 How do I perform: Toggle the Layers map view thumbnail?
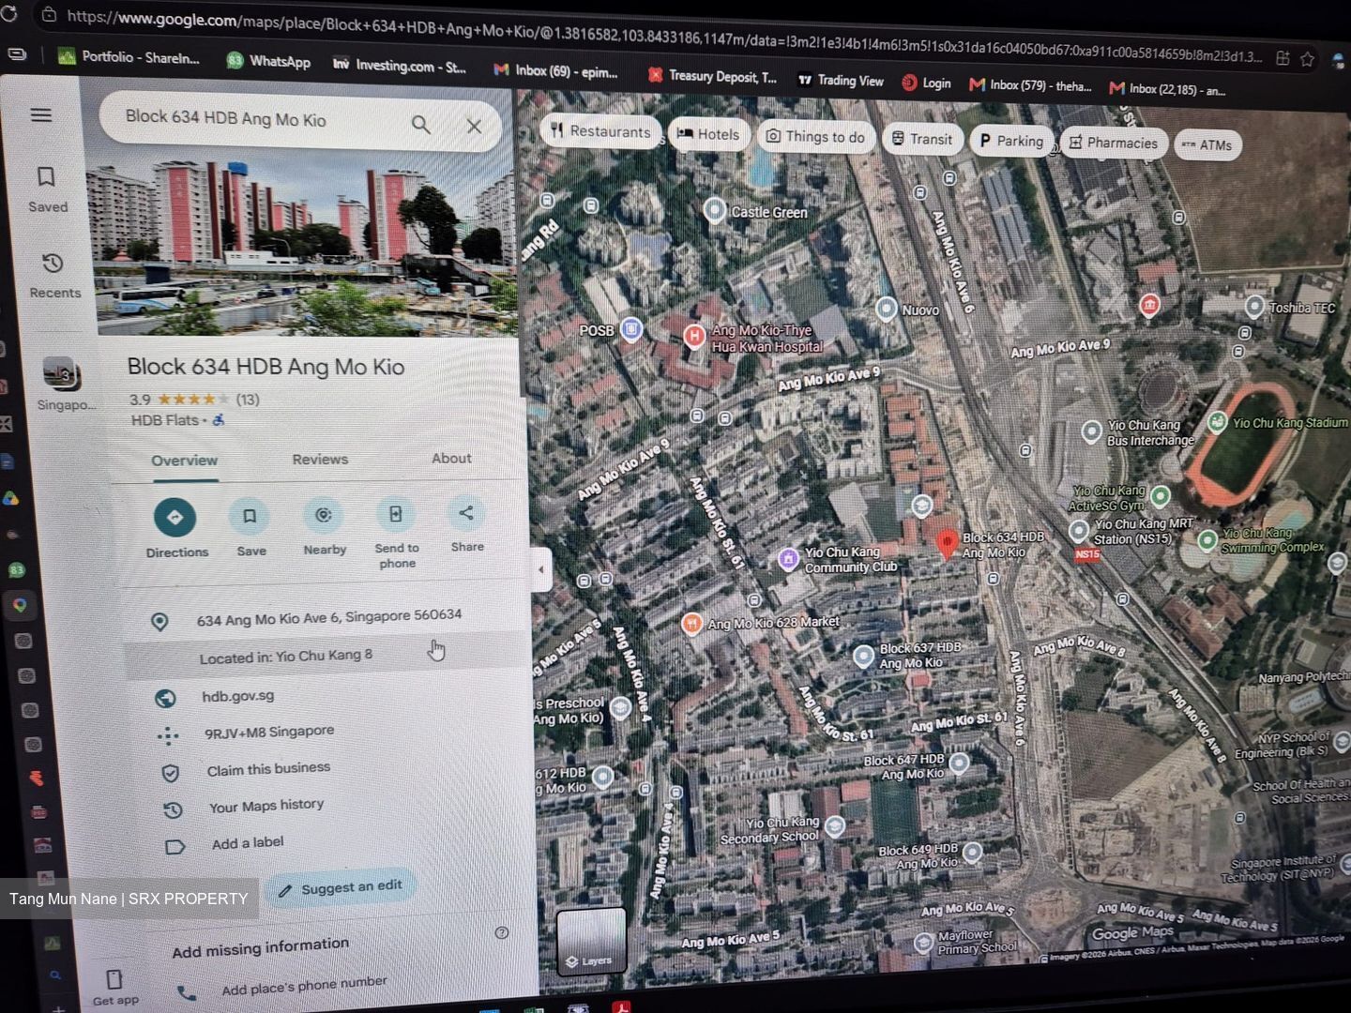591,941
